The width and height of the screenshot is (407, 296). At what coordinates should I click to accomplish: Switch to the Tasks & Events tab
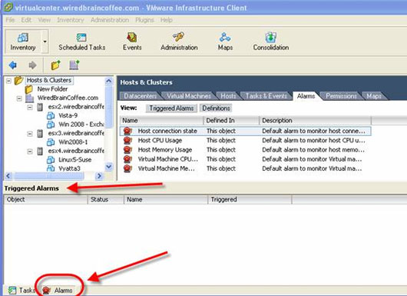[266, 96]
